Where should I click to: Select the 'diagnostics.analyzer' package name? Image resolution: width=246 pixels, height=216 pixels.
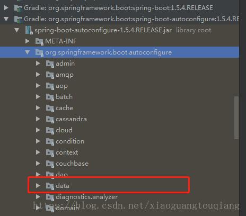(86, 197)
